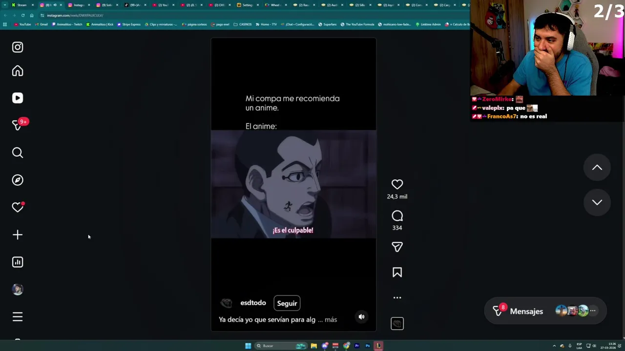This screenshot has height=351, width=625.
Task: Open the browser tab search dropdown
Action: [4, 5]
